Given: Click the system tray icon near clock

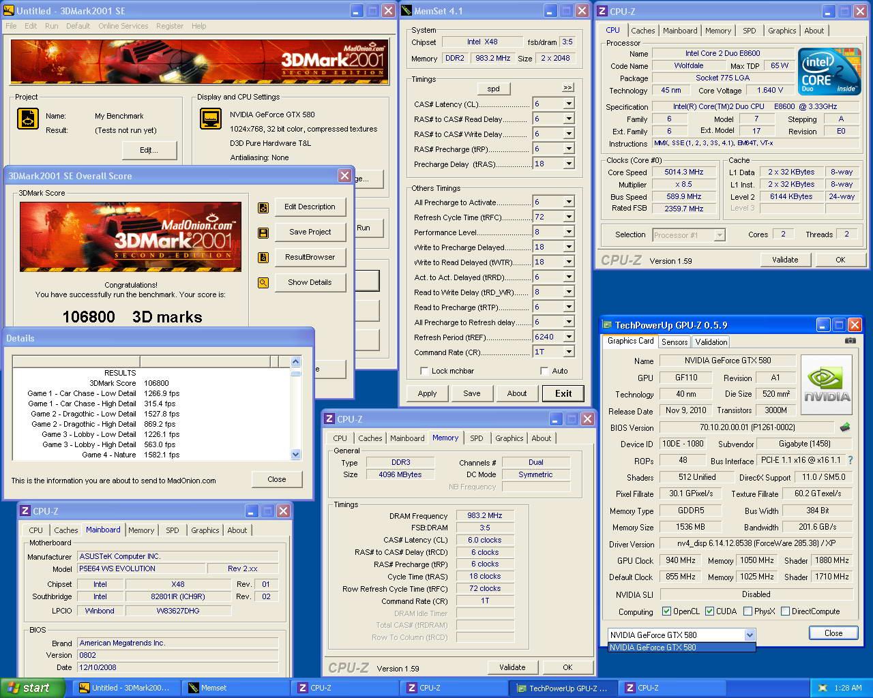Looking at the screenshot, I should point(823,688).
